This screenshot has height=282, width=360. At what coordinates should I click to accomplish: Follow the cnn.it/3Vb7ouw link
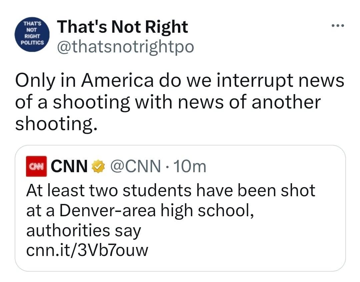click(x=87, y=250)
